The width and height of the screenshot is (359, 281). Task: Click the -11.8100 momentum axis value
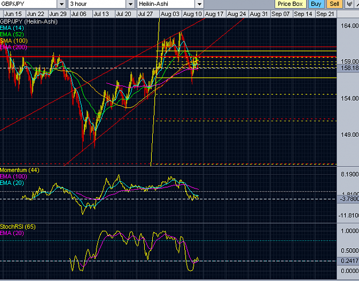pyautogui.click(x=349, y=215)
